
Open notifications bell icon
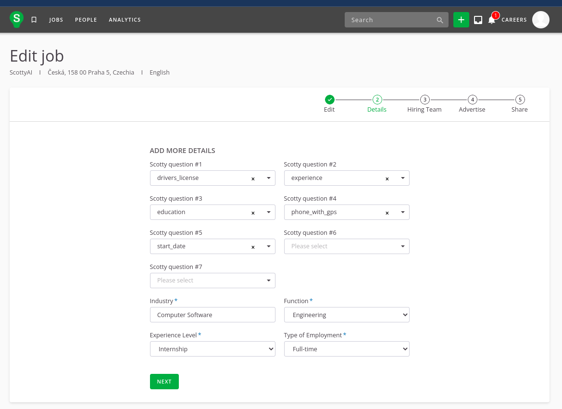point(491,20)
